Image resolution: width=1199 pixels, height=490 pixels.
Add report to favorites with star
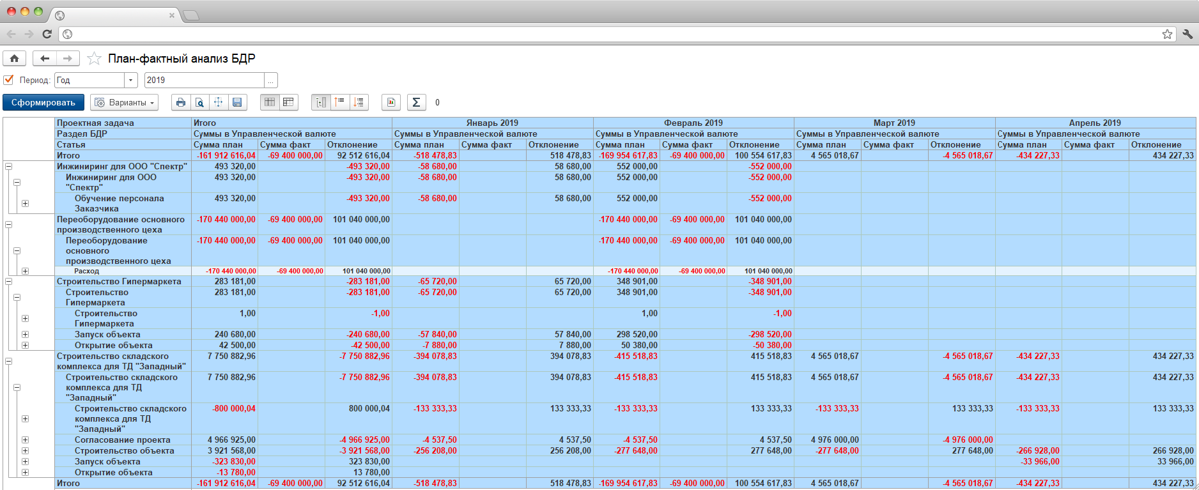[94, 59]
